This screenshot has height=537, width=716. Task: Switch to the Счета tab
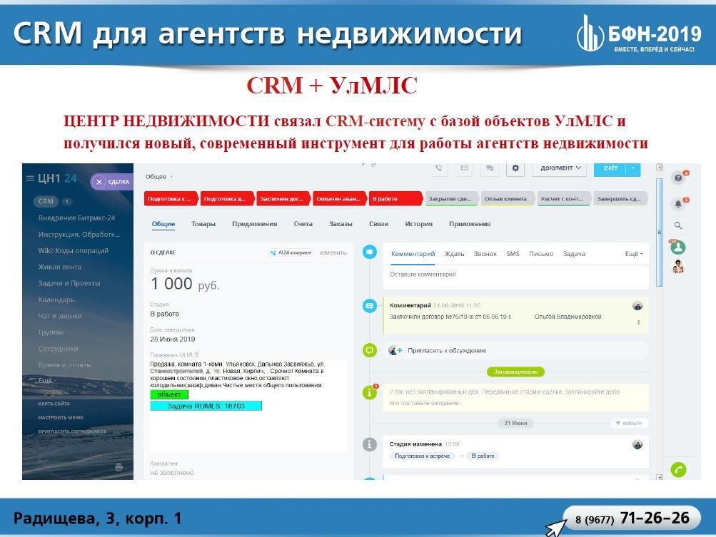(303, 224)
